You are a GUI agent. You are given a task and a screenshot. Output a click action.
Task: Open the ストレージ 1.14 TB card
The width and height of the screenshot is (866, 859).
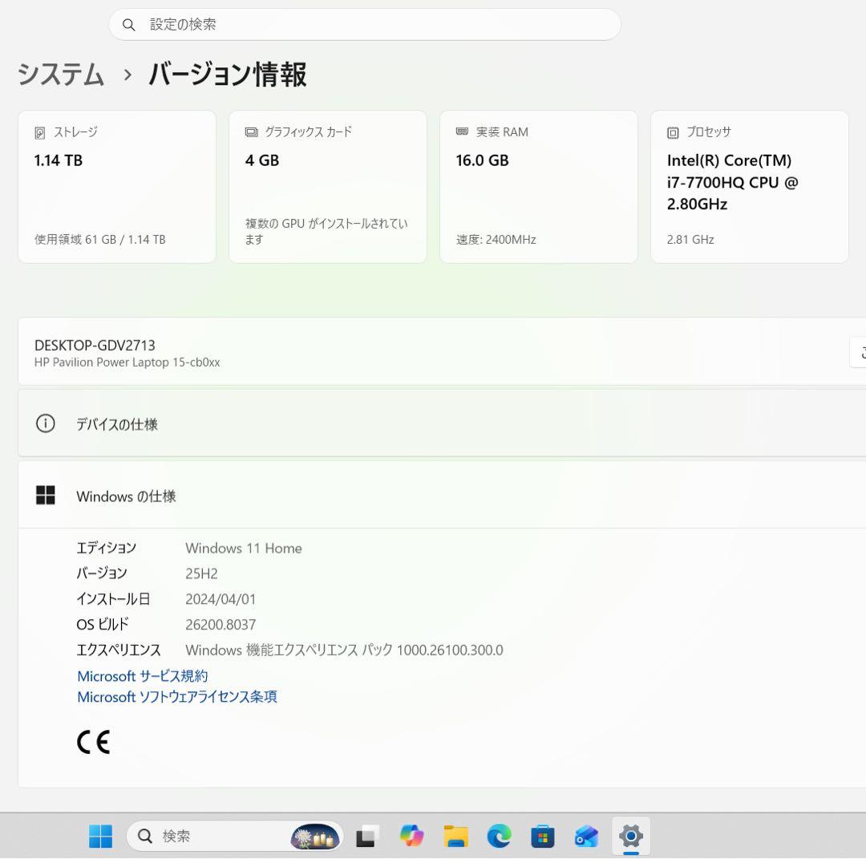117,187
